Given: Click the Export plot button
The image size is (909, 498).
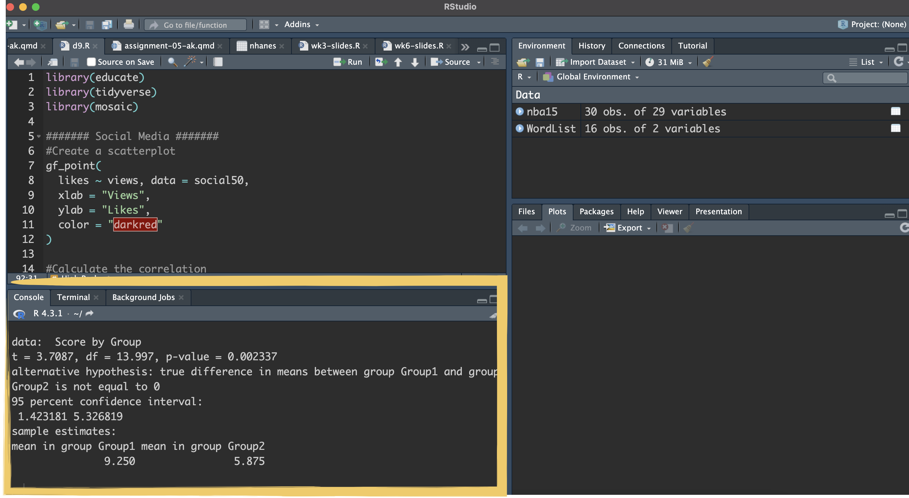Looking at the screenshot, I should tap(628, 228).
